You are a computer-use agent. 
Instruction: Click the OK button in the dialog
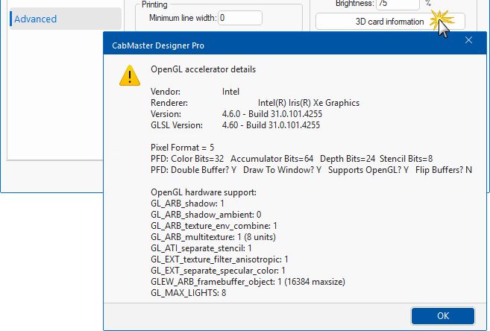coord(442,315)
